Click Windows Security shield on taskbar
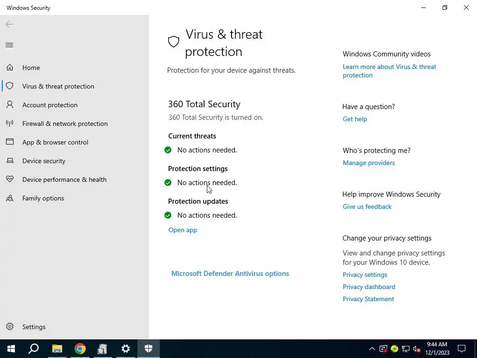Viewport: 477px width, 358px height. pyautogui.click(x=149, y=349)
